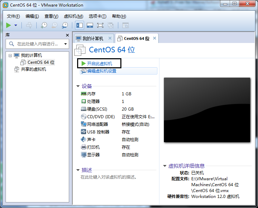Open the 文件(F) menu
The height and width of the screenshot is (208, 258).
pyautogui.click(x=13, y=16)
